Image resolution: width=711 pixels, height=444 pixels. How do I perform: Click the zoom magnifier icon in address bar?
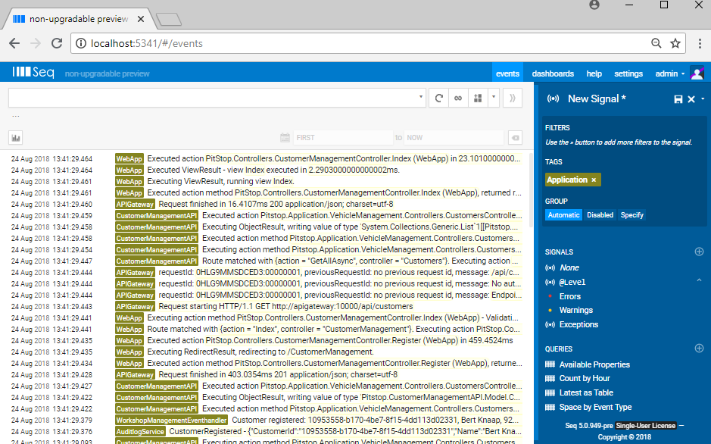656,43
